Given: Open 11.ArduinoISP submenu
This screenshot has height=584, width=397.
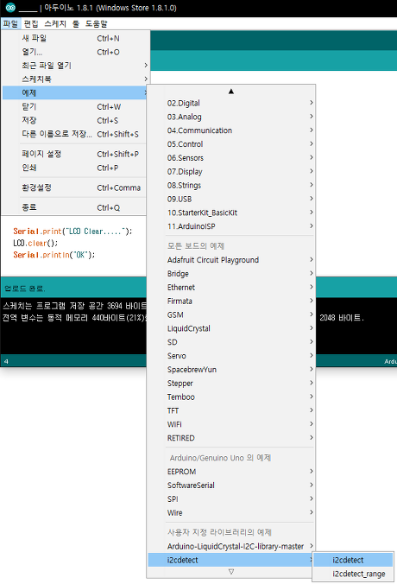Looking at the screenshot, I should click(231, 226).
